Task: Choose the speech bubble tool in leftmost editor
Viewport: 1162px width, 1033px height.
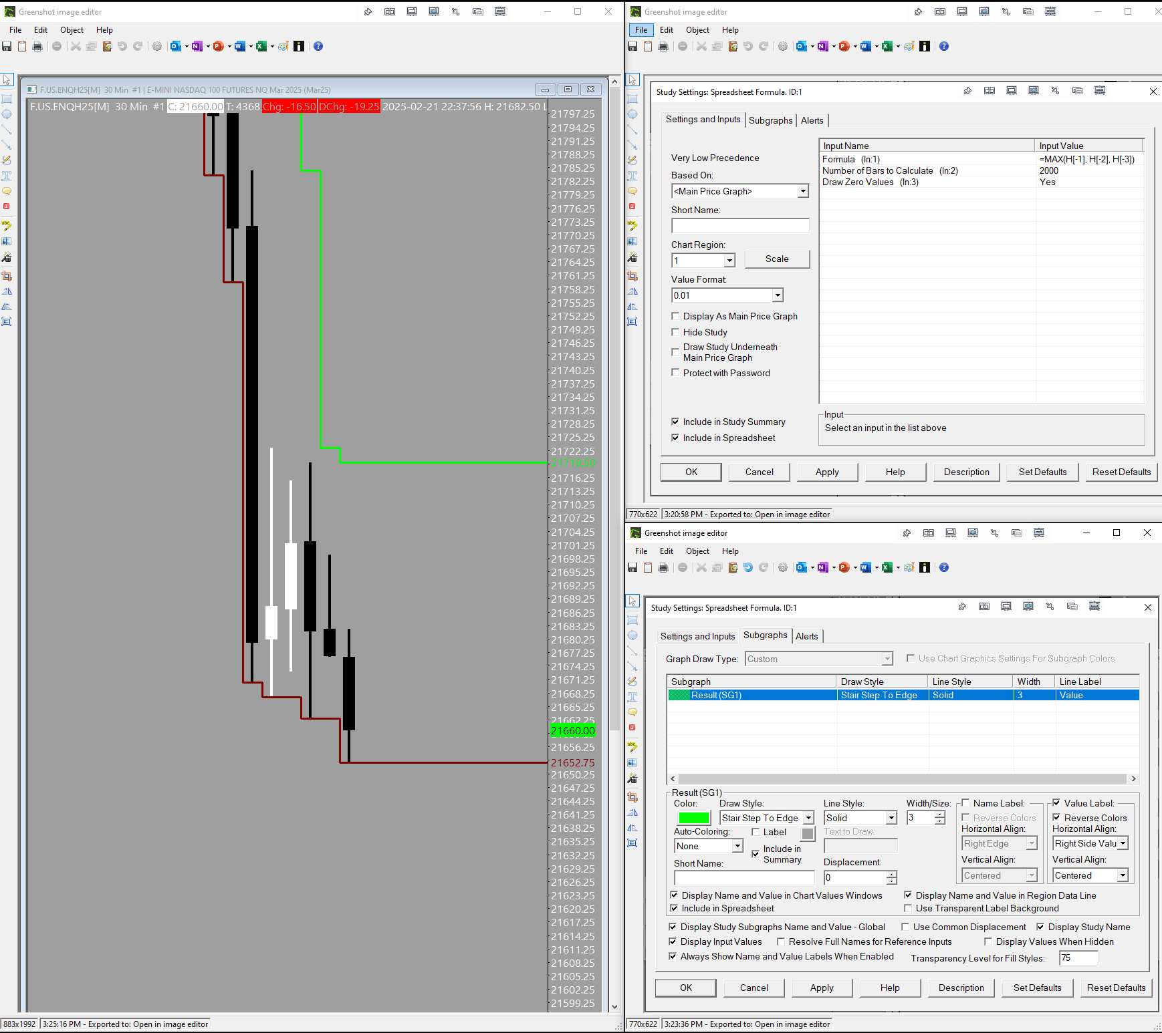Action: [x=7, y=191]
